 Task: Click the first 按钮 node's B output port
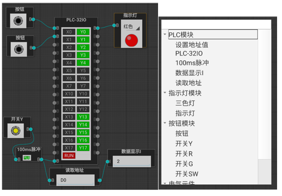tap(33, 19)
